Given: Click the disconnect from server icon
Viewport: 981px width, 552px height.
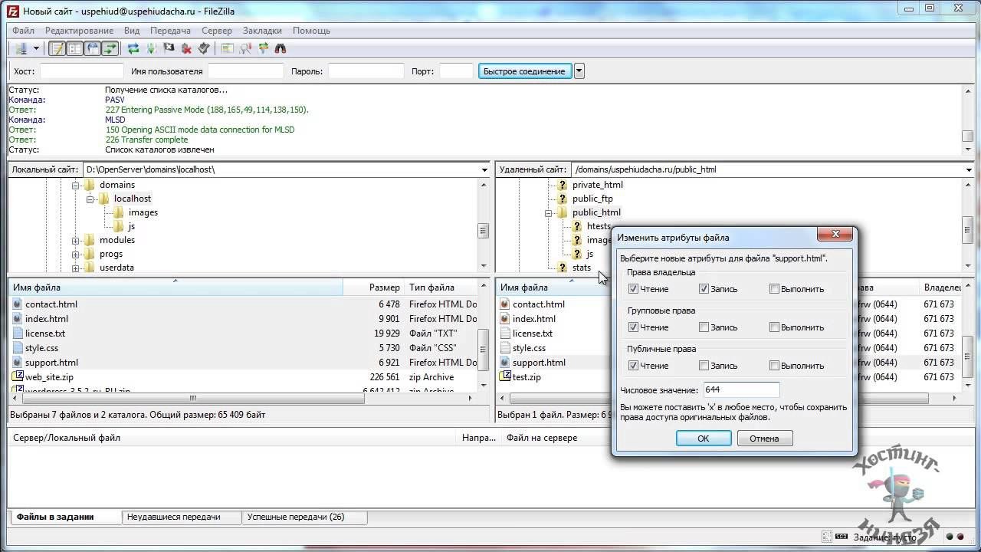Looking at the screenshot, I should coord(186,48).
